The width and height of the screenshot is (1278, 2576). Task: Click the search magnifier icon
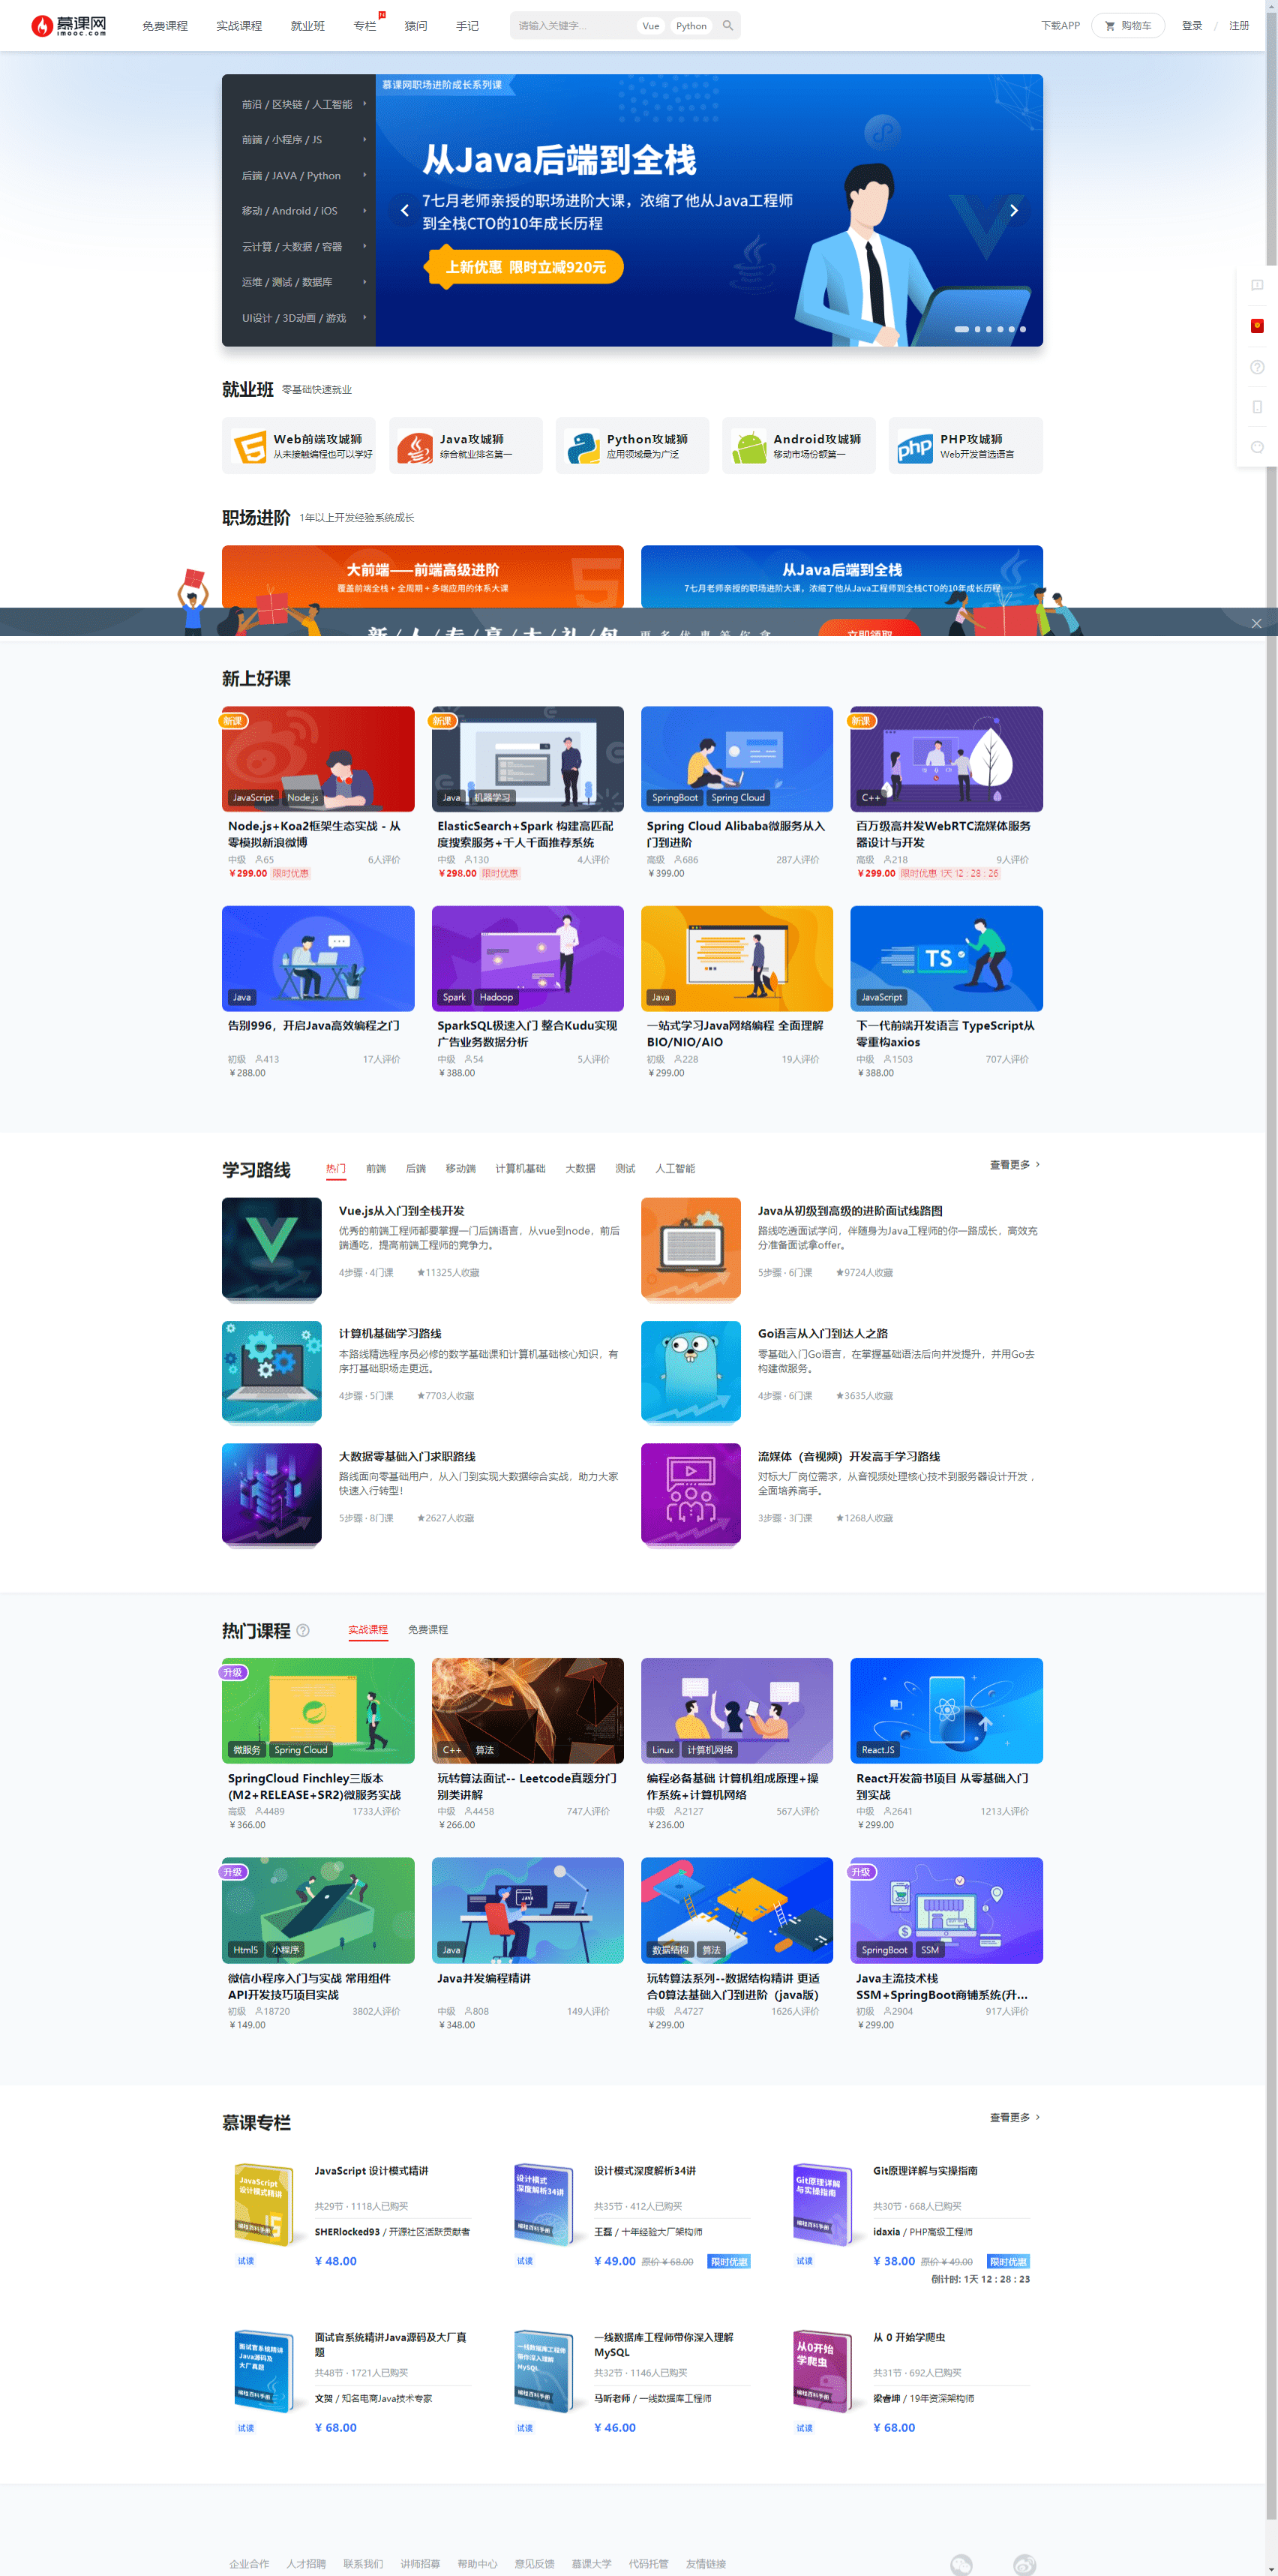click(727, 26)
